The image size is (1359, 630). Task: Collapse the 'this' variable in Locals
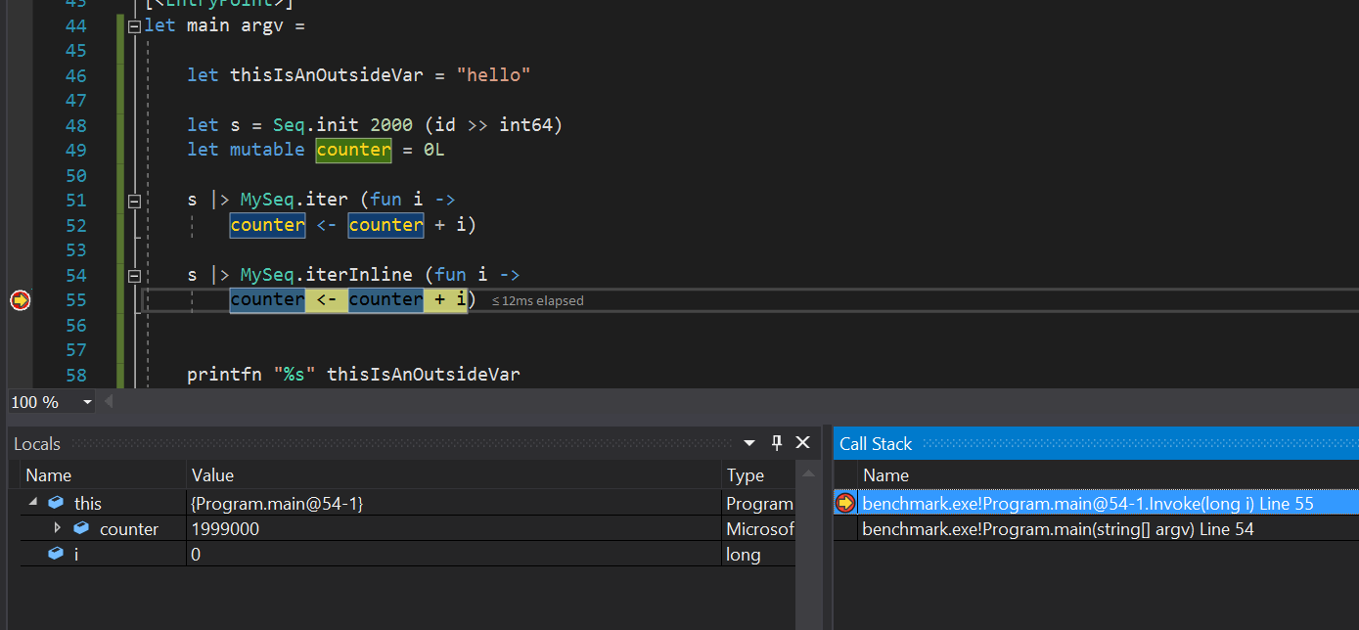tap(34, 503)
